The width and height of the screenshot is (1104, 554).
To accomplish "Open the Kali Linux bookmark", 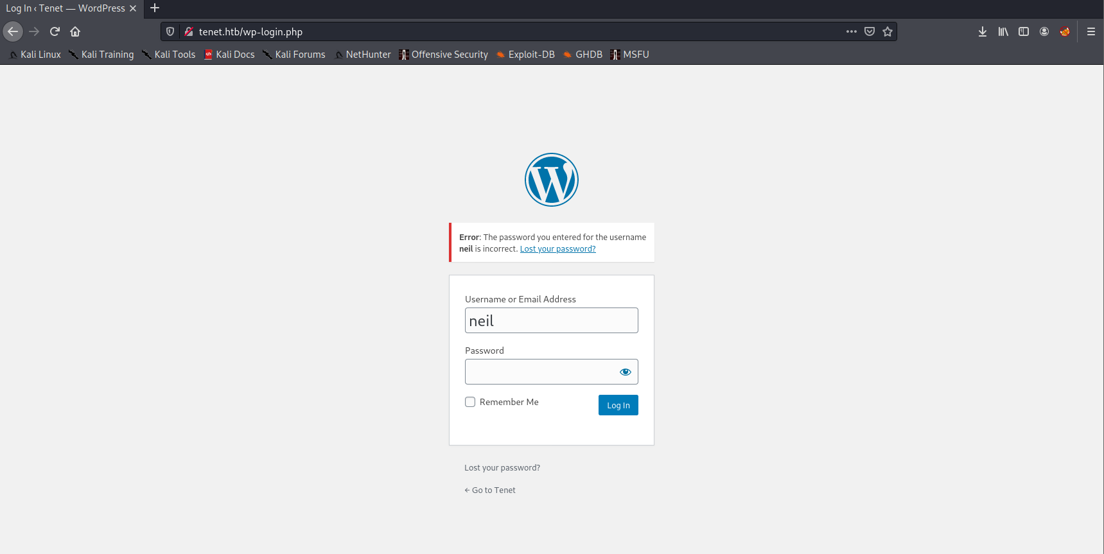I will 35,55.
